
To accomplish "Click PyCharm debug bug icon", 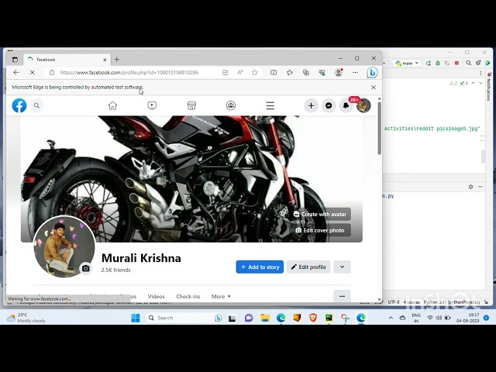I will coord(438,64).
